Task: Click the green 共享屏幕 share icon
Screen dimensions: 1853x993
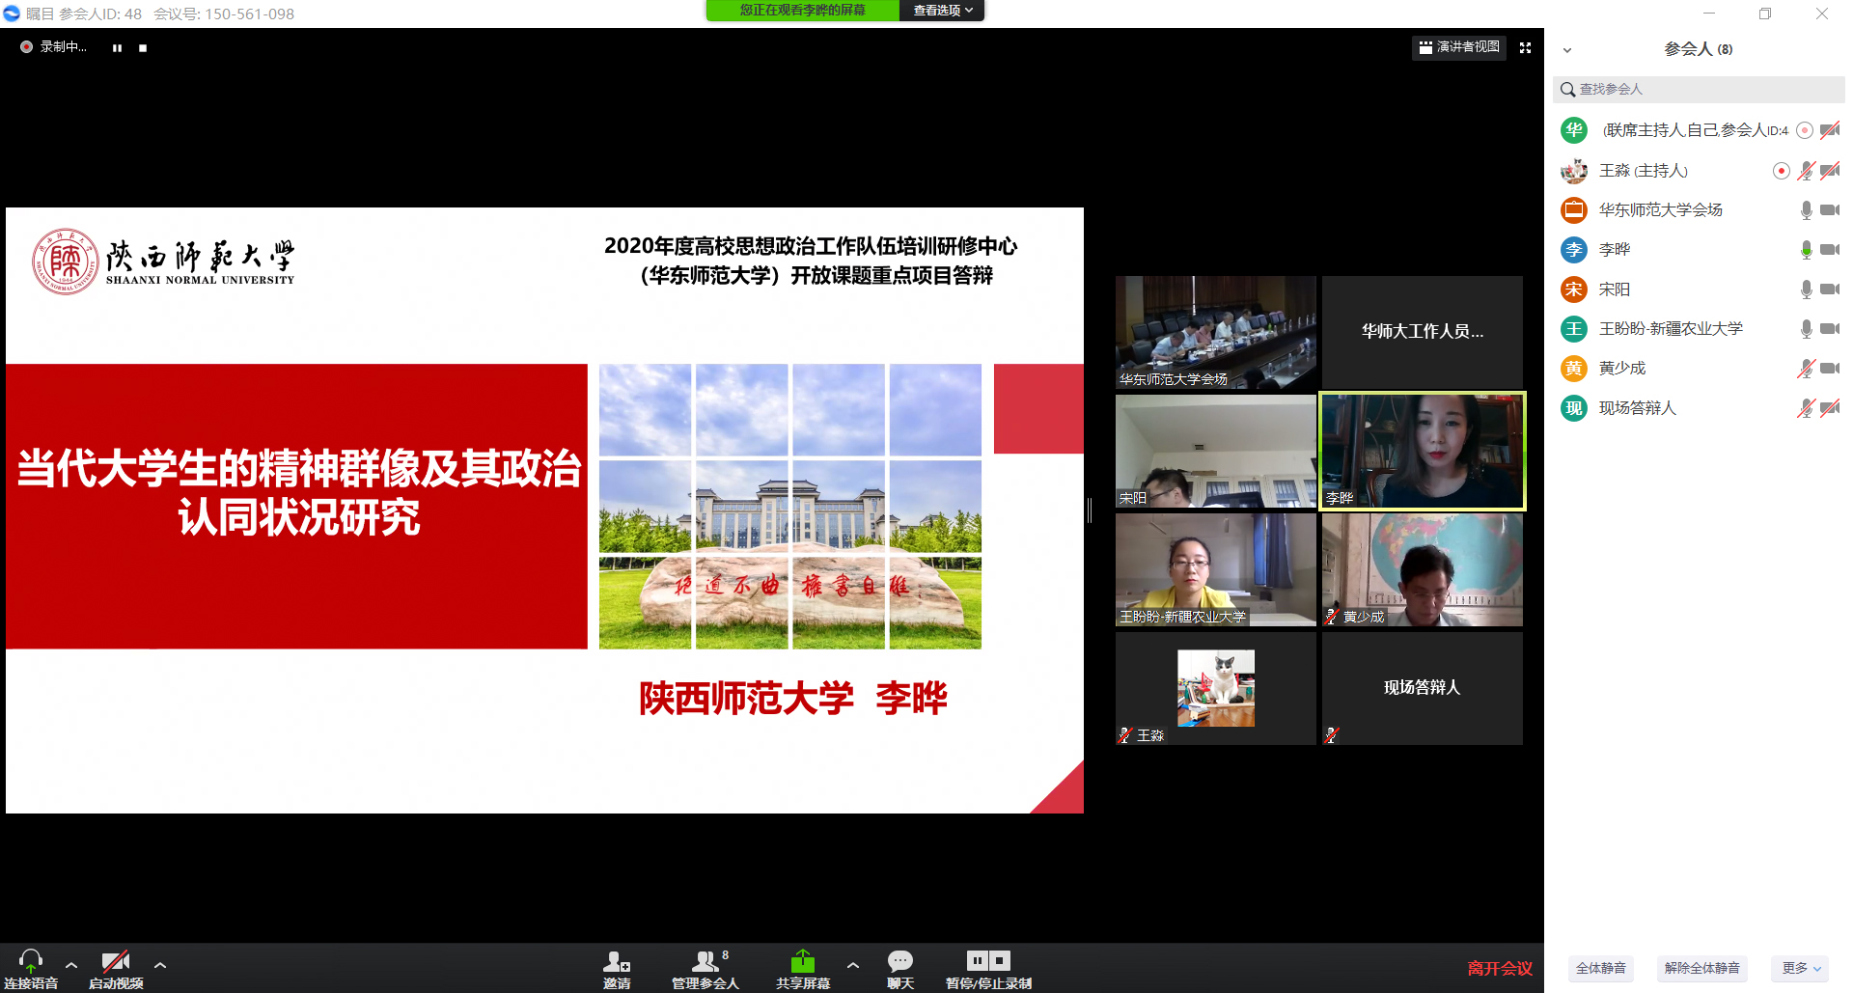Action: pyautogui.click(x=802, y=962)
